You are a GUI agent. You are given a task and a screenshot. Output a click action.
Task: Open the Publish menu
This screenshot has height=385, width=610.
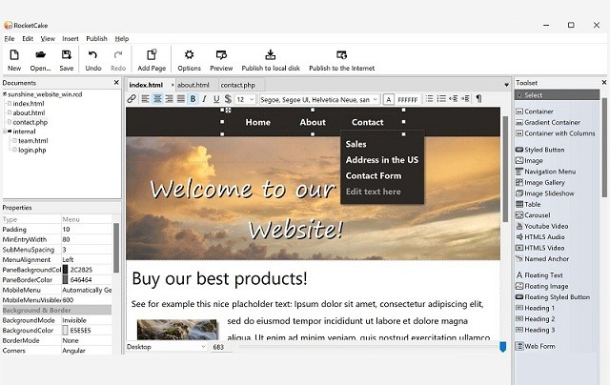[96, 39]
